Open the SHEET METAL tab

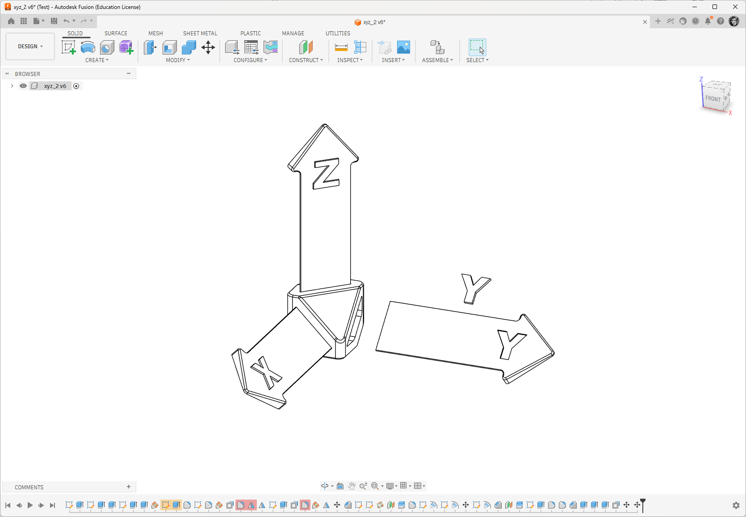tap(200, 34)
